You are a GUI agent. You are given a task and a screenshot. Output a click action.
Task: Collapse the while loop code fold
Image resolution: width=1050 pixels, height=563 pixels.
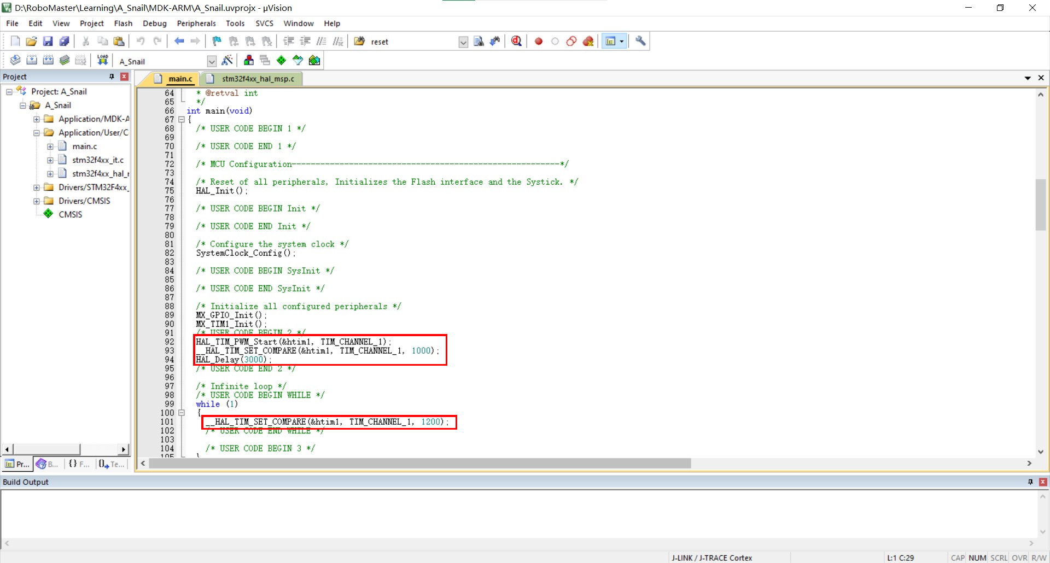click(182, 413)
